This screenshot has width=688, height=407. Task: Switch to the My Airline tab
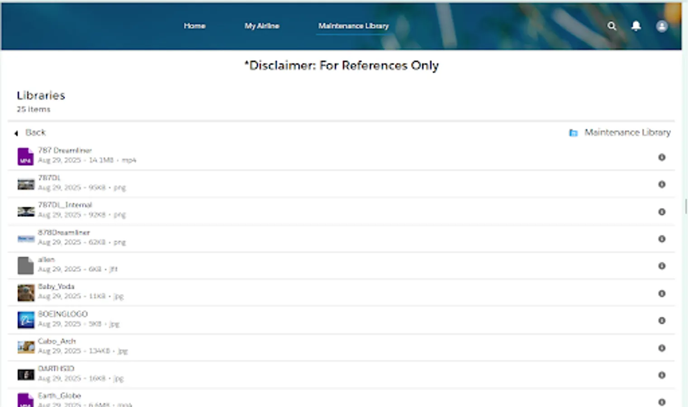[262, 26]
